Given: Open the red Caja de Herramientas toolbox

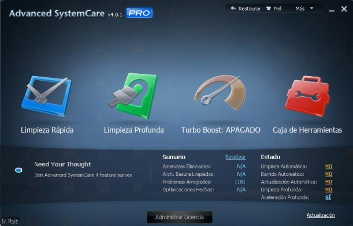Looking at the screenshot, I should (307, 96).
